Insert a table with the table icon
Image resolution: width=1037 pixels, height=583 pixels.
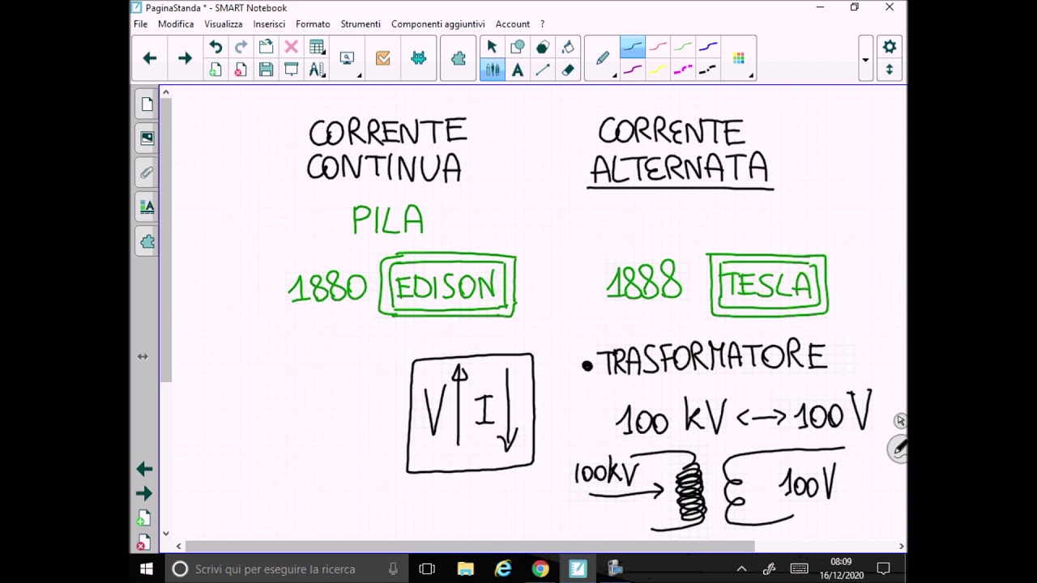pyautogui.click(x=317, y=47)
